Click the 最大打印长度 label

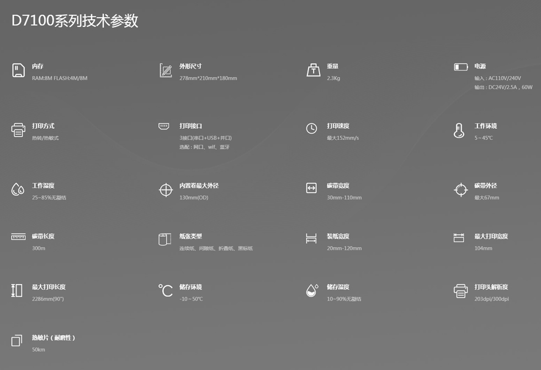pos(49,287)
